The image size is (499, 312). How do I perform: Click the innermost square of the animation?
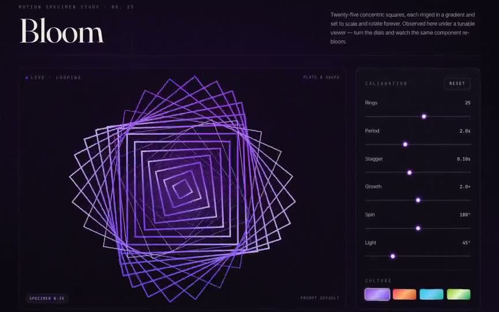click(183, 189)
